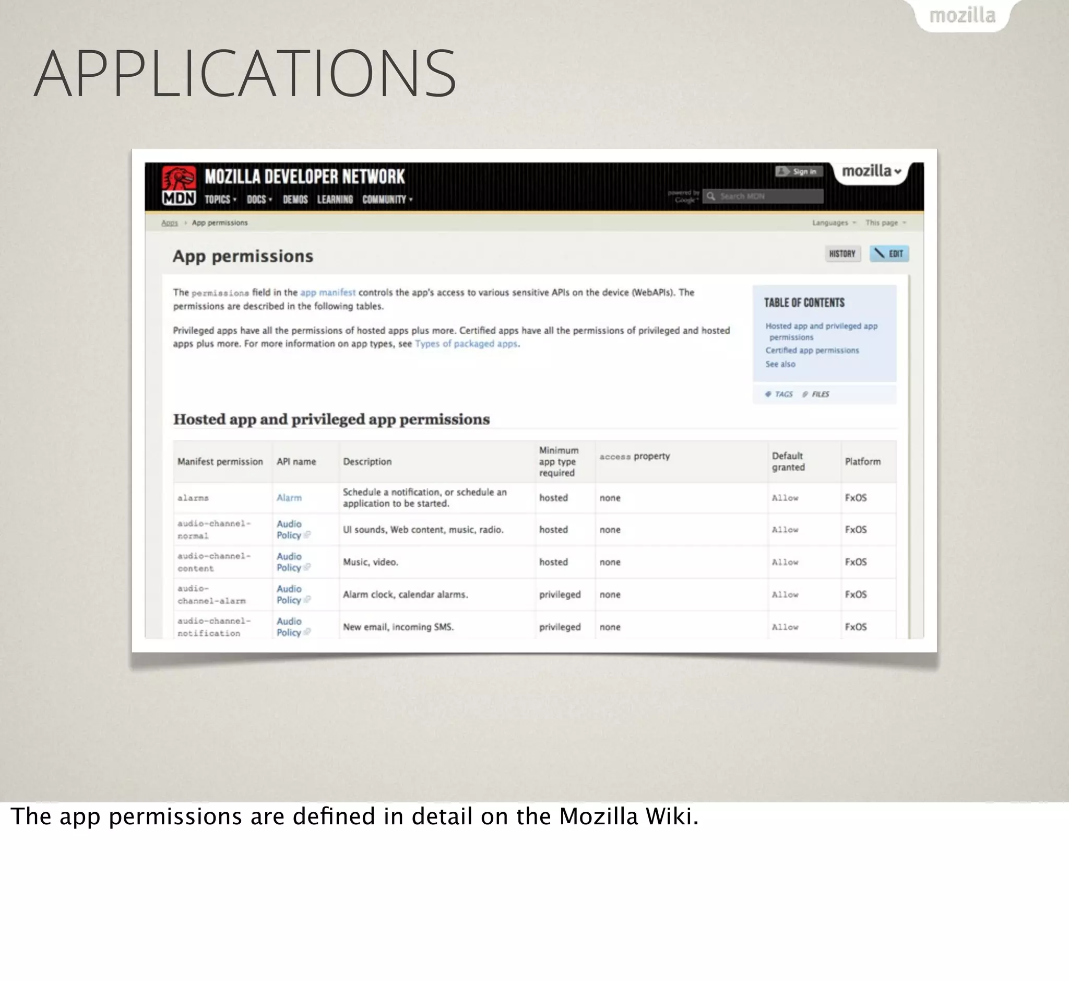The image size is (1069, 981).
Task: Click the Sign in persona icon
Action: point(783,171)
